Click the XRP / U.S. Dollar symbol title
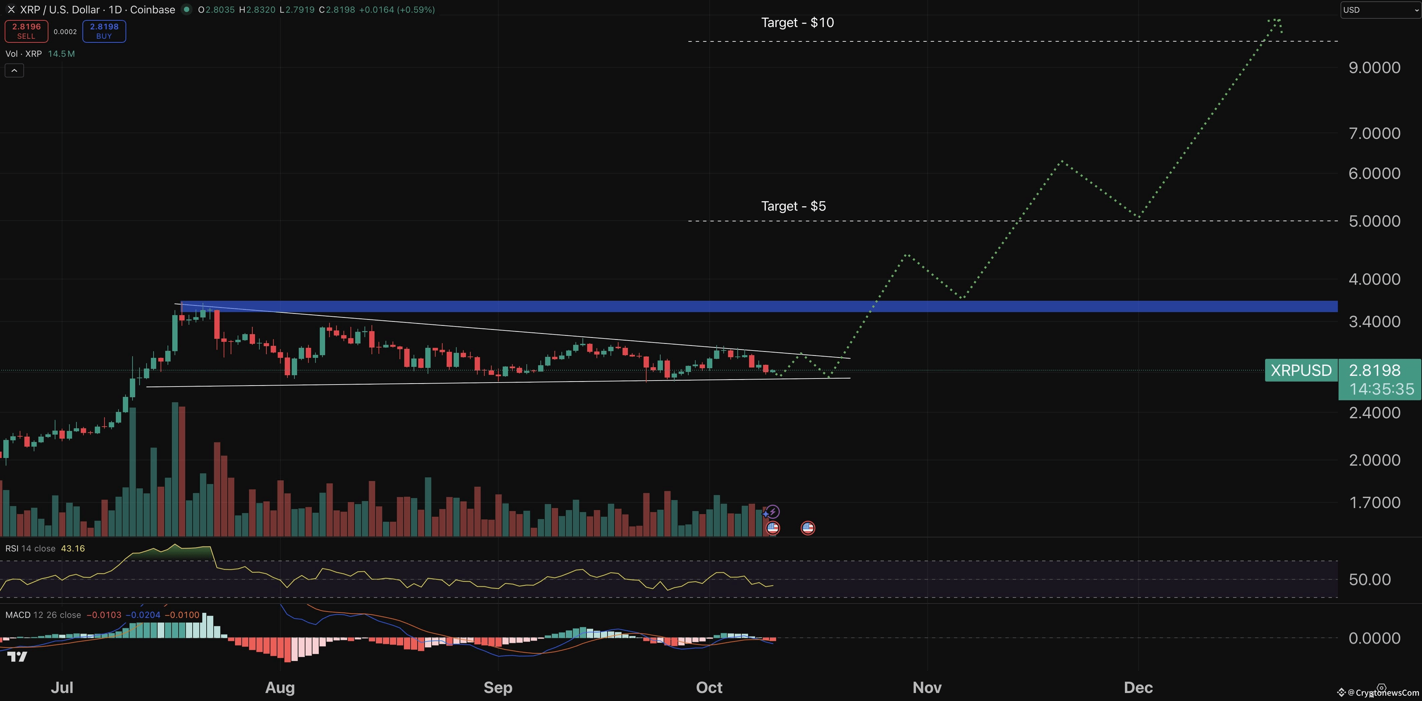This screenshot has height=701, width=1422. click(x=97, y=9)
